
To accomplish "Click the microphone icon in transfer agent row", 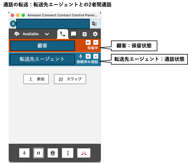I will click(x=81, y=56).
